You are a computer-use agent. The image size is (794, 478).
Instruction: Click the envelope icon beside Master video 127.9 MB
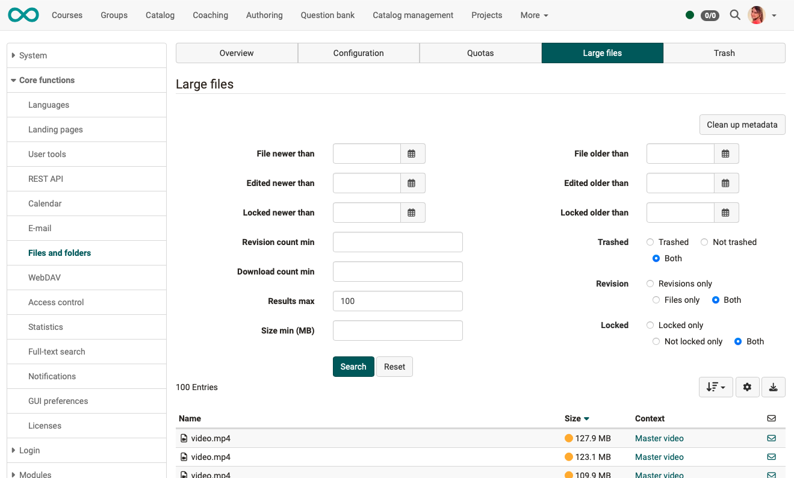click(771, 438)
